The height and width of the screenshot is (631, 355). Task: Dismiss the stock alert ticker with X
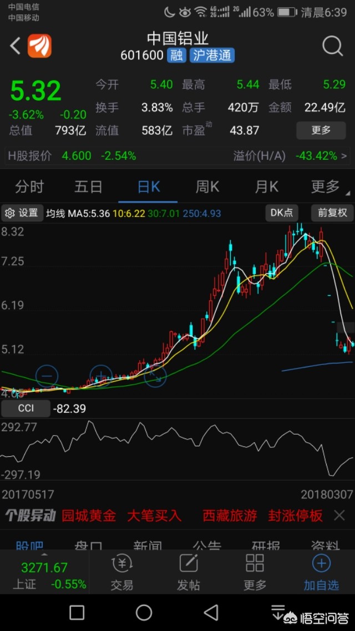coord(339,515)
